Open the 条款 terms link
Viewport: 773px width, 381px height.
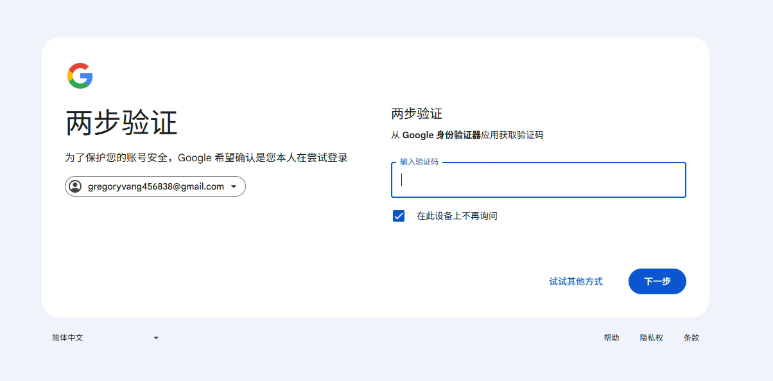[x=691, y=338]
